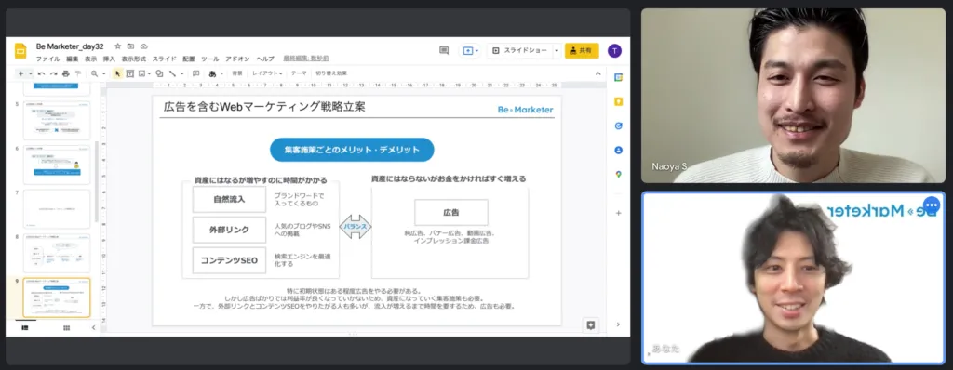The image size is (953, 370).
Task: Click the yellow 共有 share button
Action: pyautogui.click(x=582, y=51)
